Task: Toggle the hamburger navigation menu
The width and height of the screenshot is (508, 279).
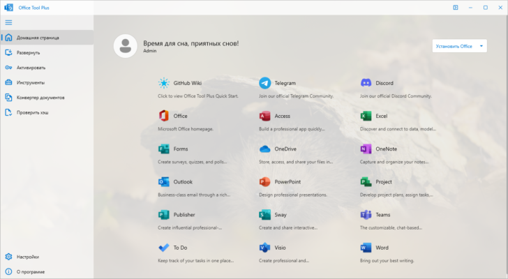Action: coord(8,22)
